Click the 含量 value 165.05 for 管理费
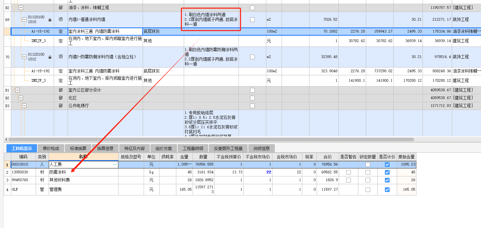481x228 pixels. (x=186, y=190)
